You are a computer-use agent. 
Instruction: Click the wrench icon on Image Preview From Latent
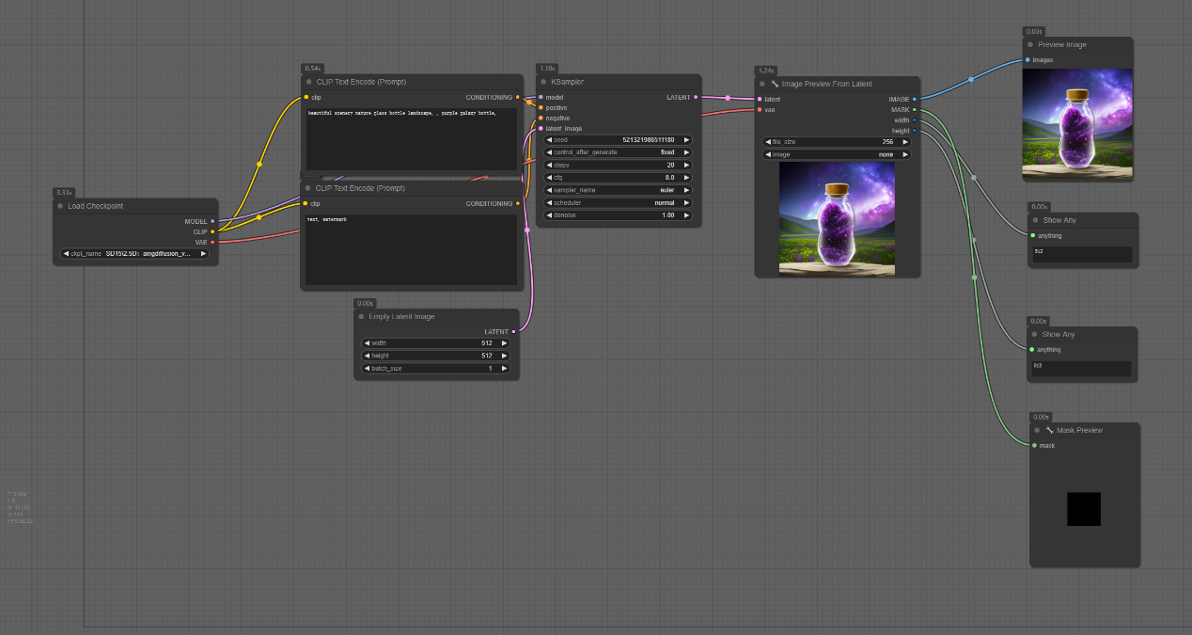point(775,84)
